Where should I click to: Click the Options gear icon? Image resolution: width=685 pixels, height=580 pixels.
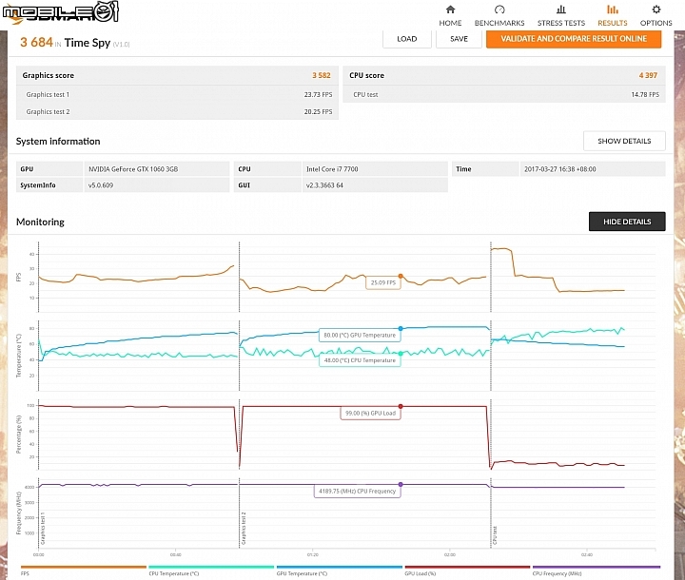pos(656,10)
